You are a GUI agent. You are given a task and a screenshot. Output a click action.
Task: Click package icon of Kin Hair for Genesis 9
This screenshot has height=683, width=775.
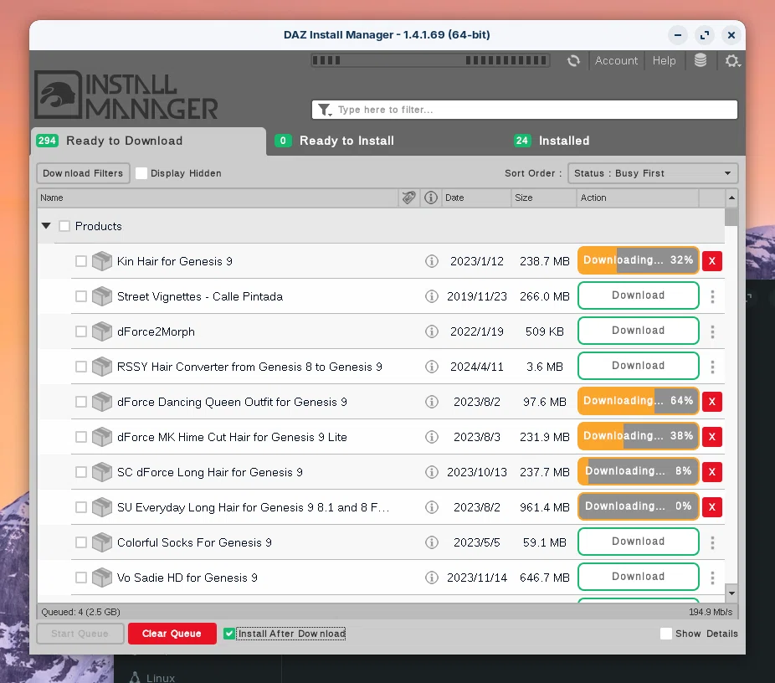point(102,261)
